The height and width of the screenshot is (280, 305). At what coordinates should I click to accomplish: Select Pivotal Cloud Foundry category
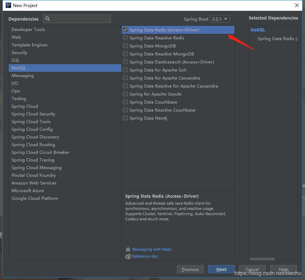pyautogui.click(x=65, y=175)
